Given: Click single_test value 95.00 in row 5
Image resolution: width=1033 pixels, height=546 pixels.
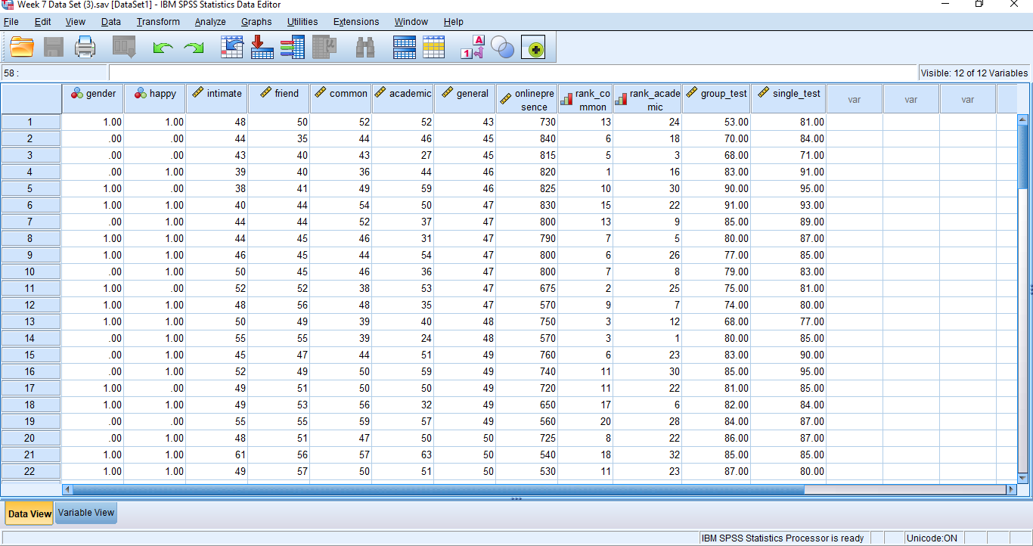Looking at the screenshot, I should pyautogui.click(x=789, y=189).
